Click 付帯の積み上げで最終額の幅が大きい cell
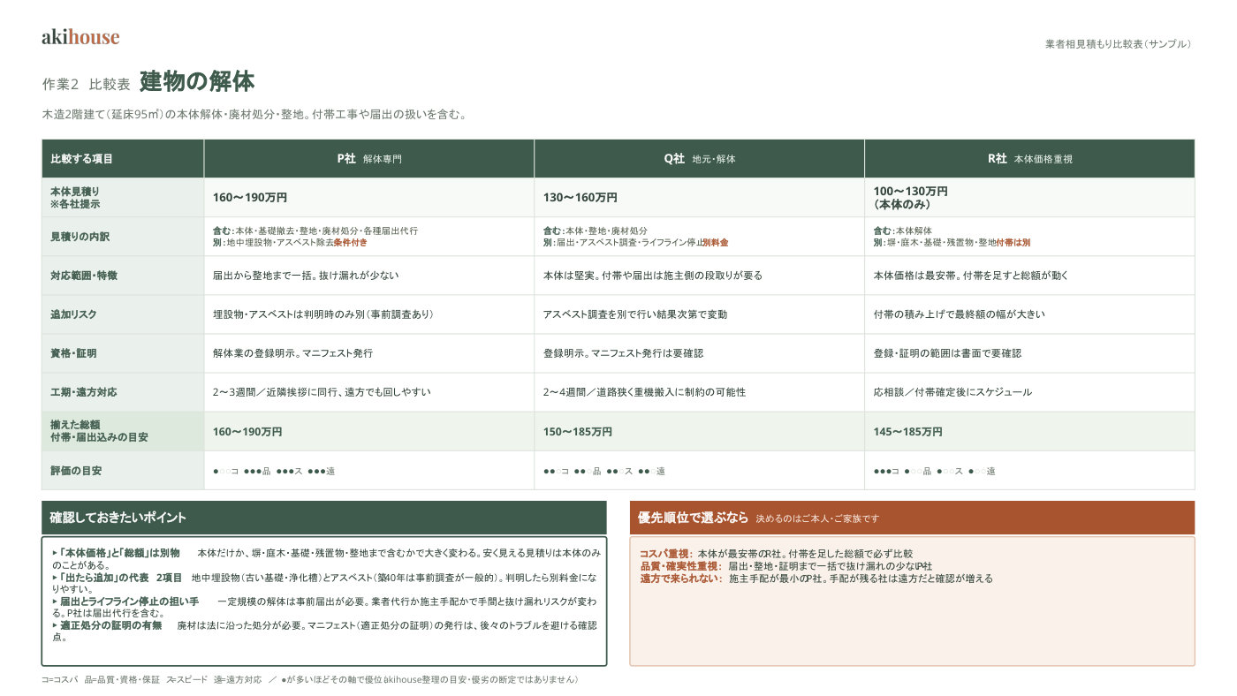 click(x=1029, y=314)
